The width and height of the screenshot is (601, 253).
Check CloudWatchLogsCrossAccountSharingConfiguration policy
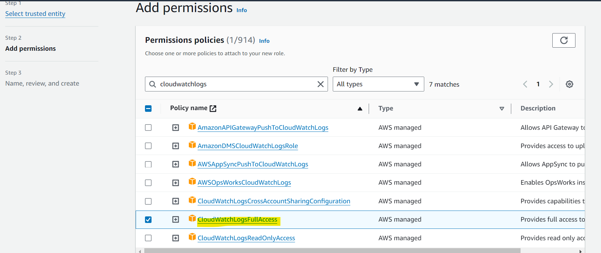pyautogui.click(x=148, y=201)
